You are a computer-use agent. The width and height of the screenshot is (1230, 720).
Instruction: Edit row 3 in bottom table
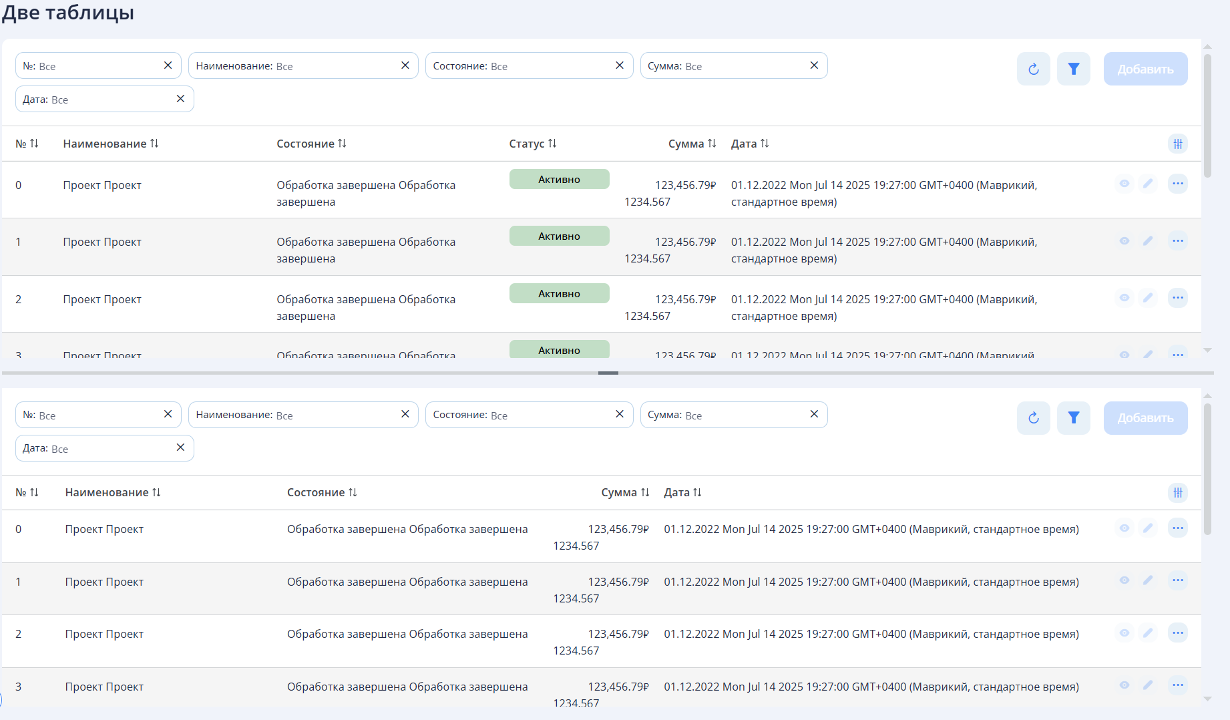click(x=1148, y=685)
